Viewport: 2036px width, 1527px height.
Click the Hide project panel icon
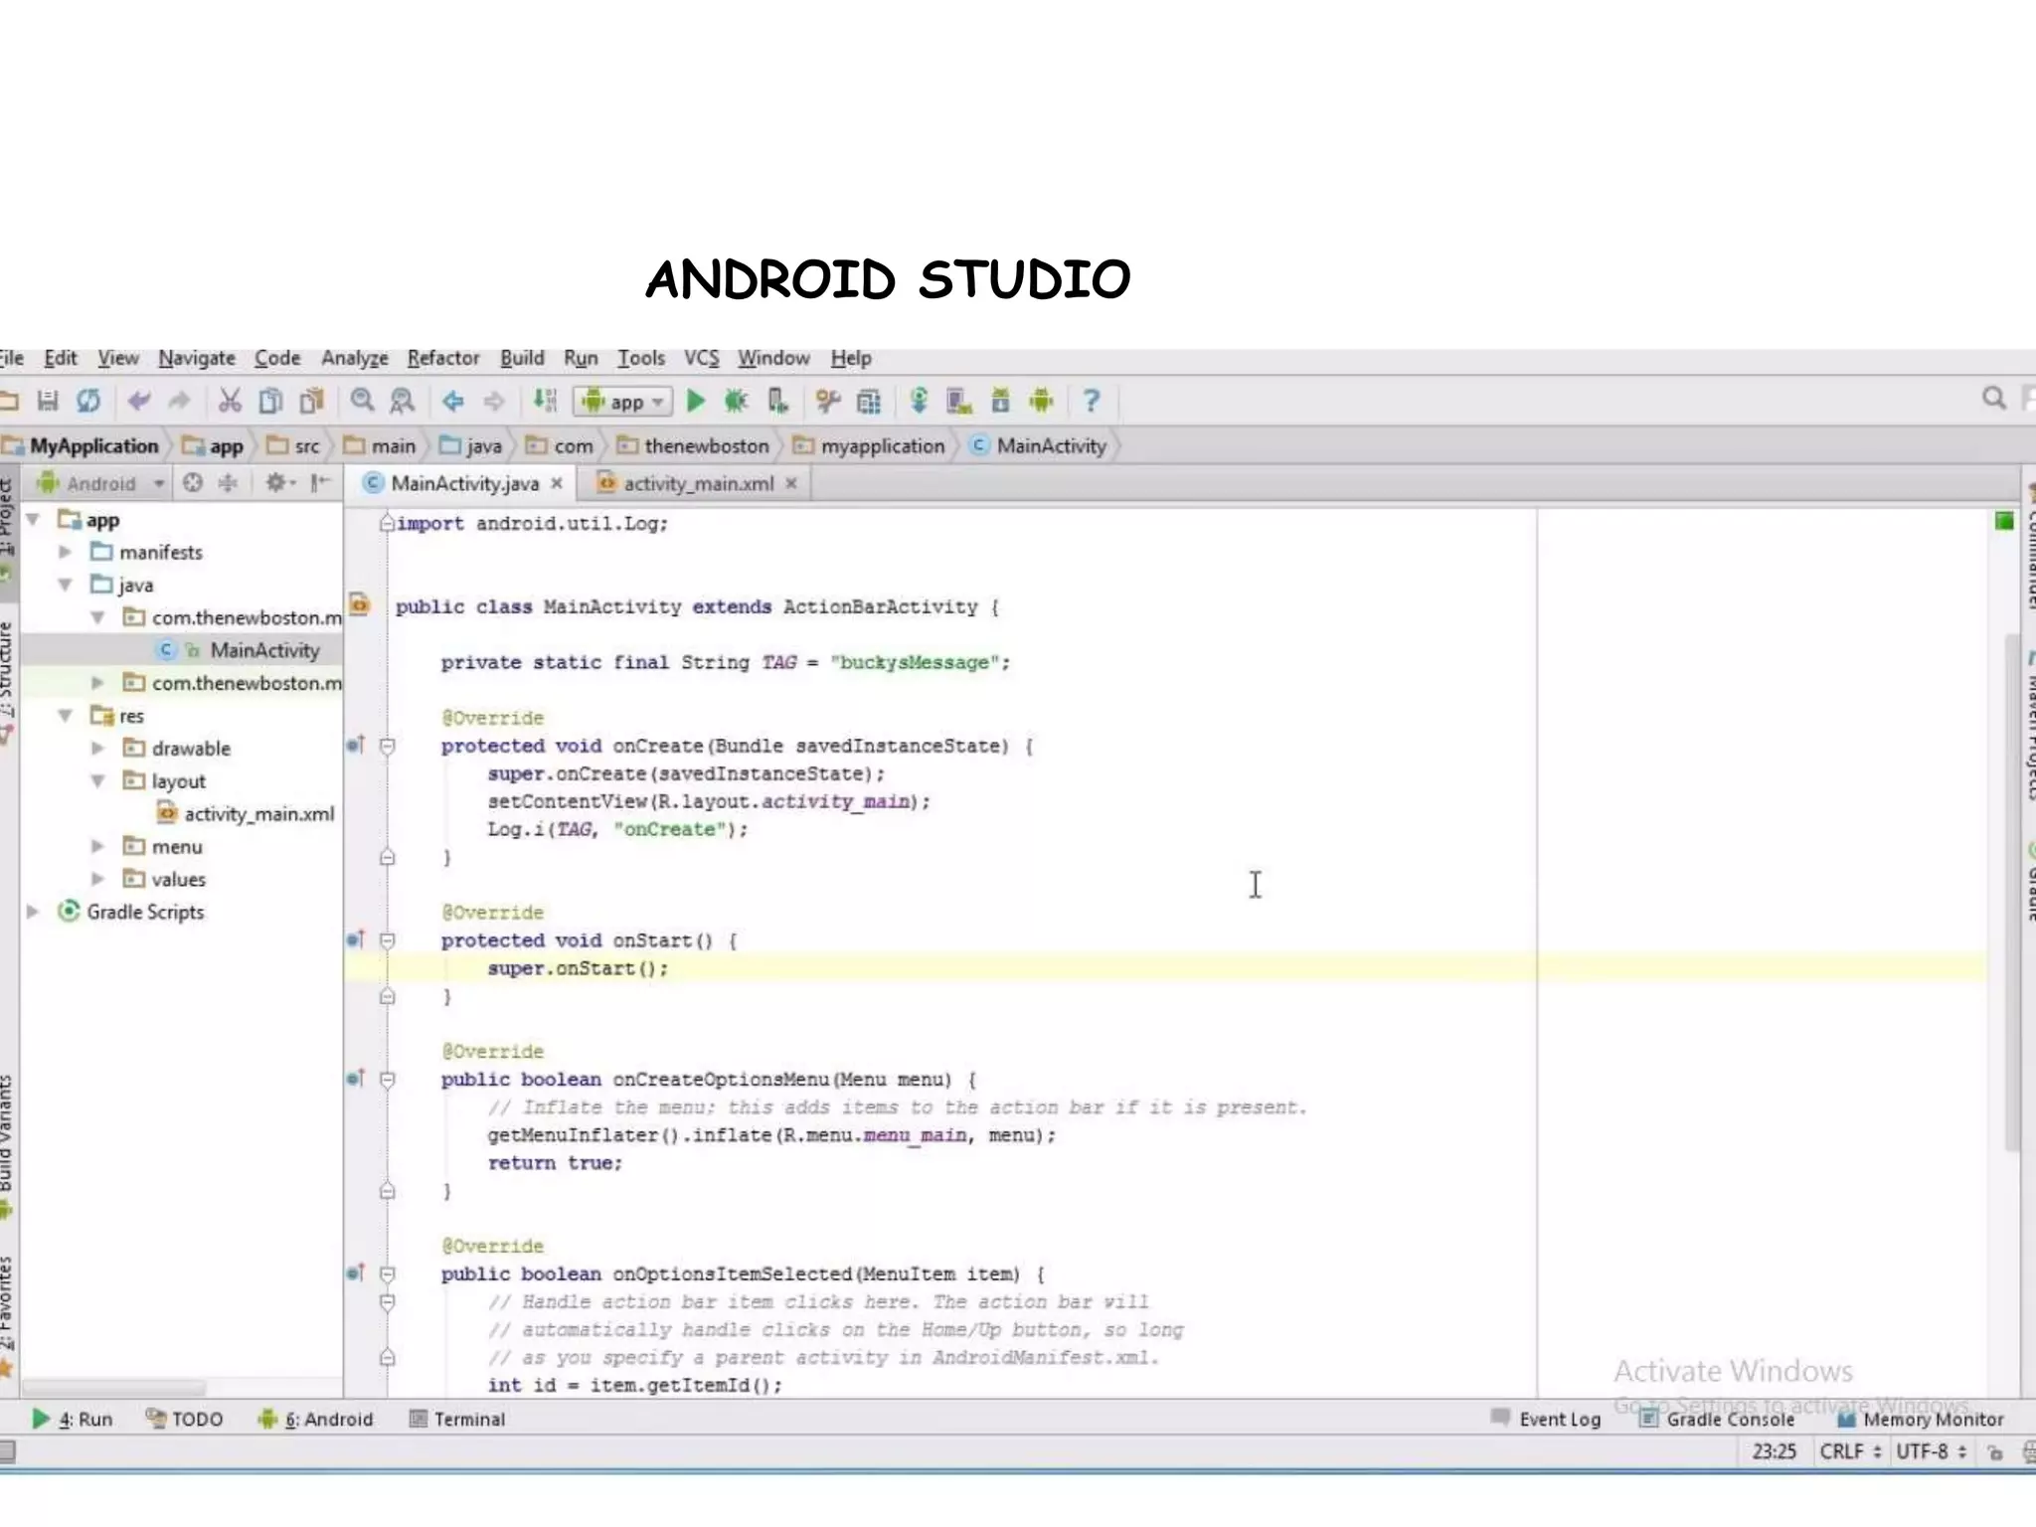coord(320,483)
